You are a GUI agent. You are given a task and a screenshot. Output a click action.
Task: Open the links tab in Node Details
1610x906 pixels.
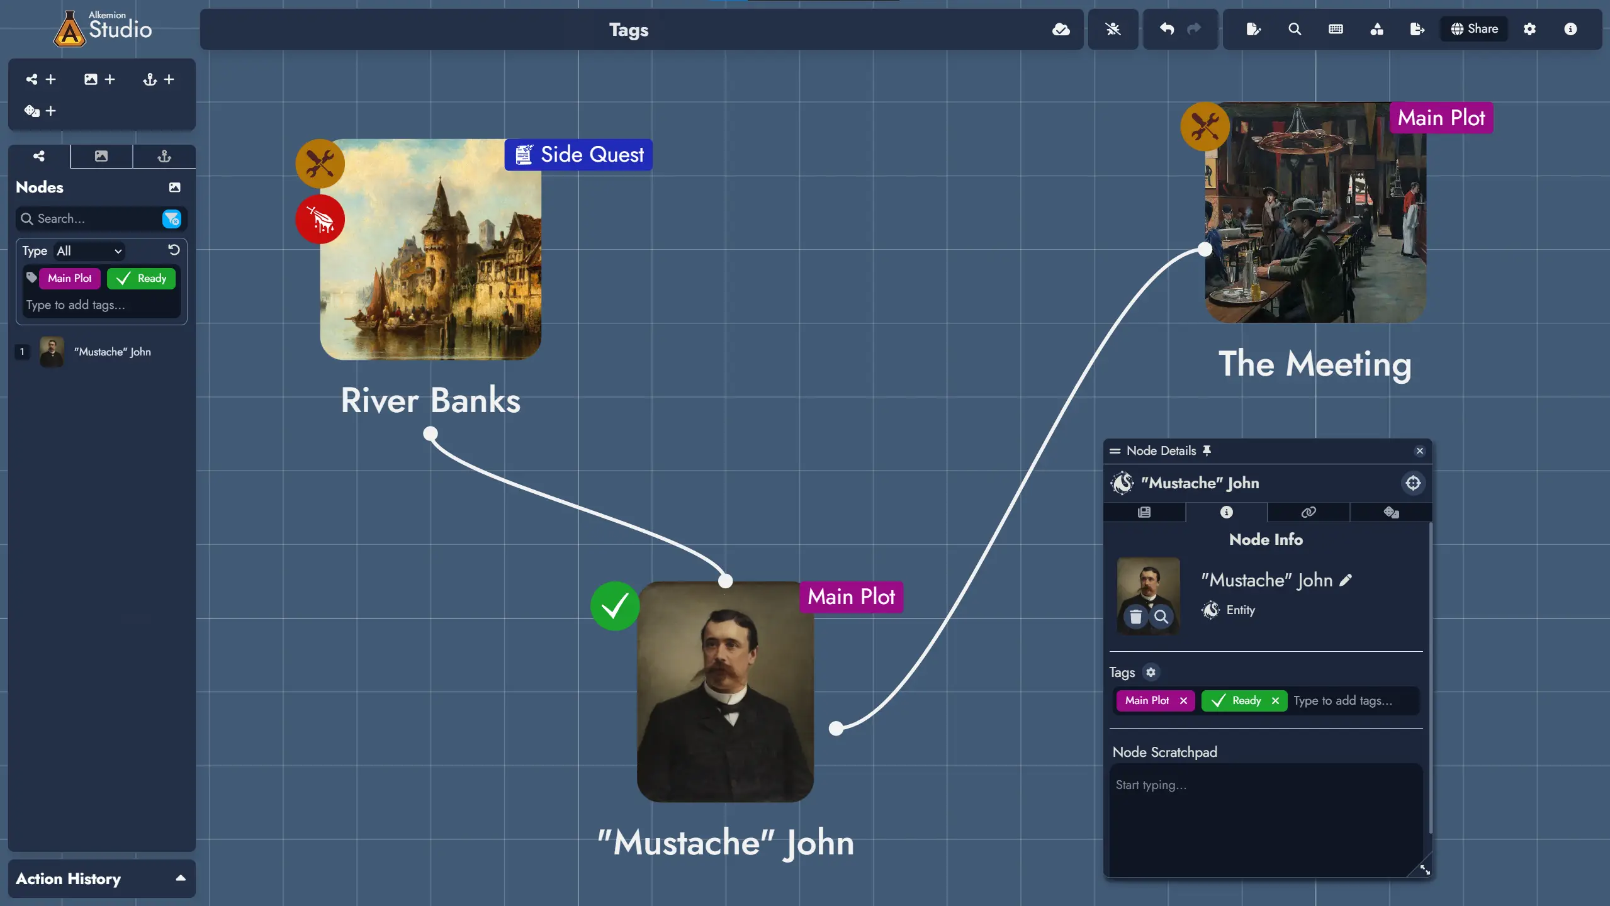tap(1307, 512)
